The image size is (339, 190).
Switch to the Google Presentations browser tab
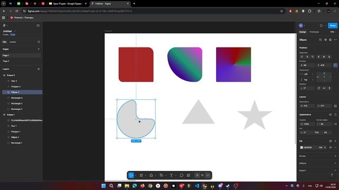click(x=68, y=4)
